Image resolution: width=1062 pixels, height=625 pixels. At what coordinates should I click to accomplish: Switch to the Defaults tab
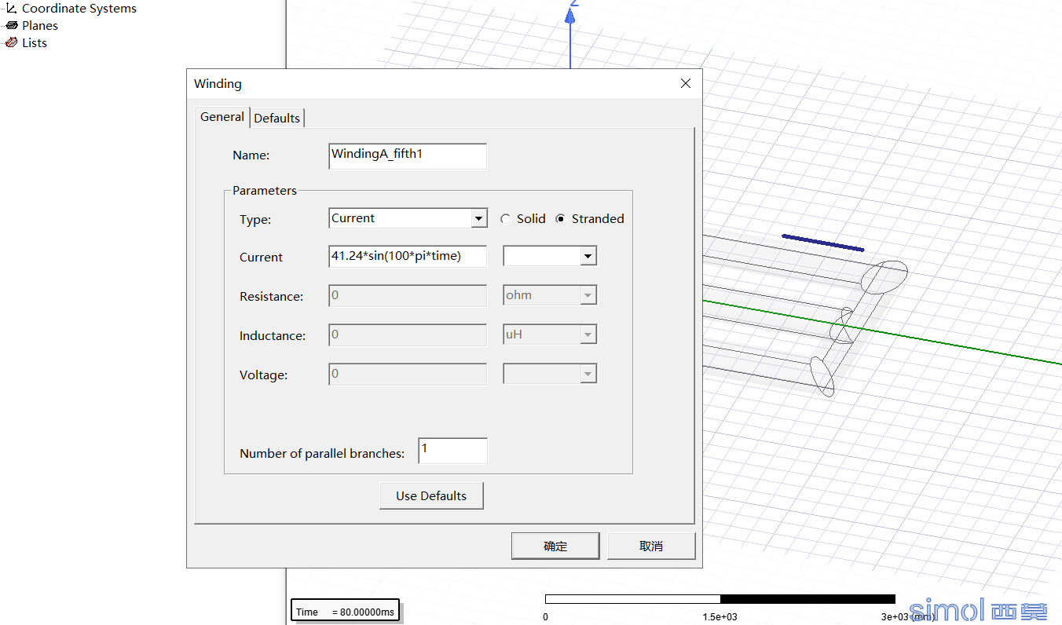click(276, 118)
